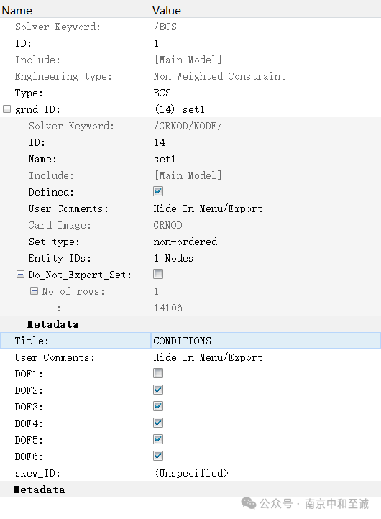The height and width of the screenshot is (519, 381).
Task: Uncheck the DOF5 checkbox
Action: click(158, 439)
